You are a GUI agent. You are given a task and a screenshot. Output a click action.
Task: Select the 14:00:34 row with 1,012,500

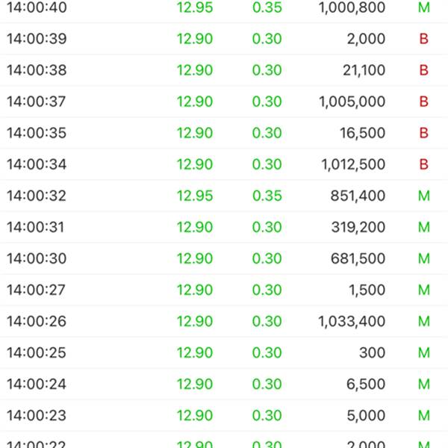pyautogui.click(x=224, y=164)
